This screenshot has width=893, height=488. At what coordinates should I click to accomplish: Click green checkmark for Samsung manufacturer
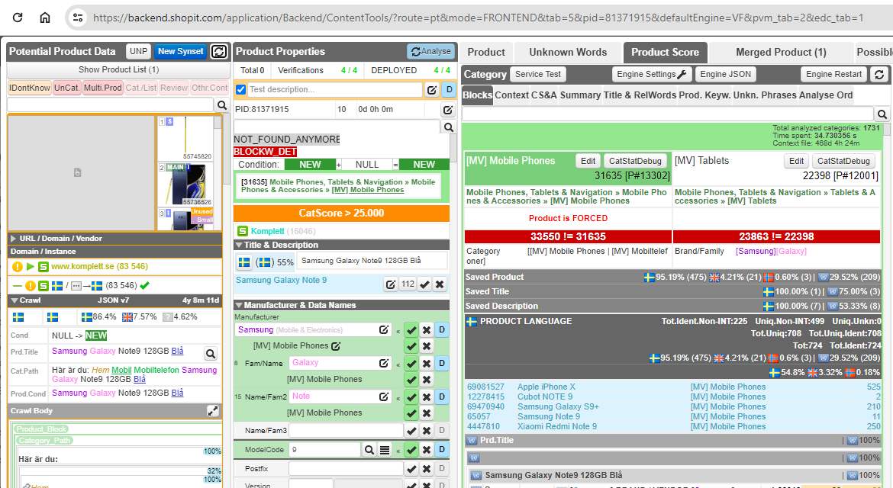click(x=411, y=330)
